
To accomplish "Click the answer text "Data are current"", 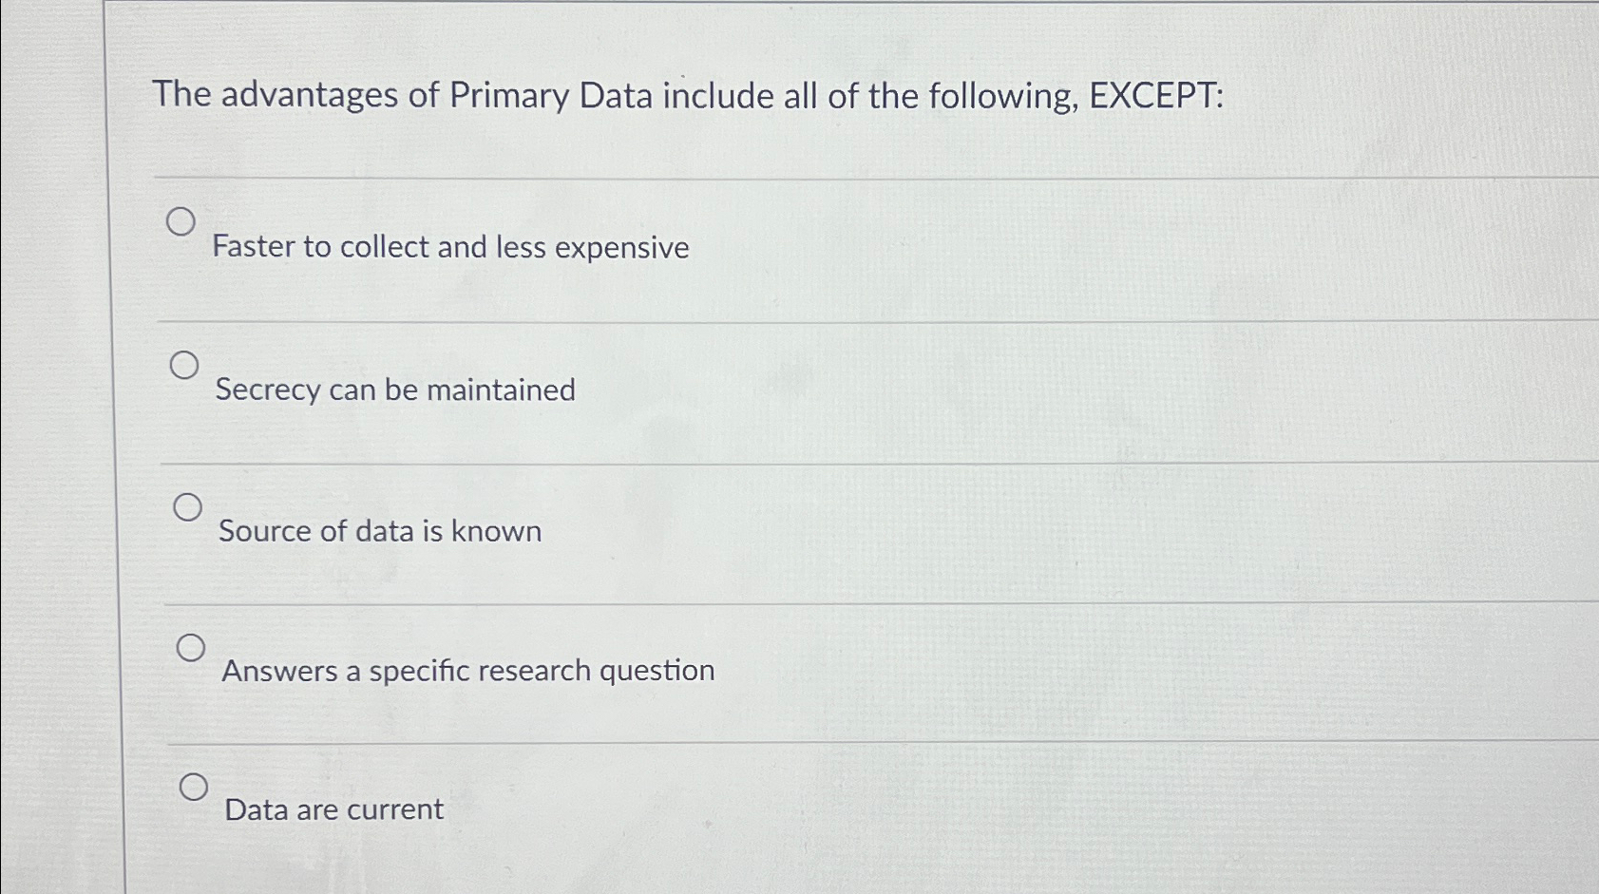I will [x=332, y=808].
